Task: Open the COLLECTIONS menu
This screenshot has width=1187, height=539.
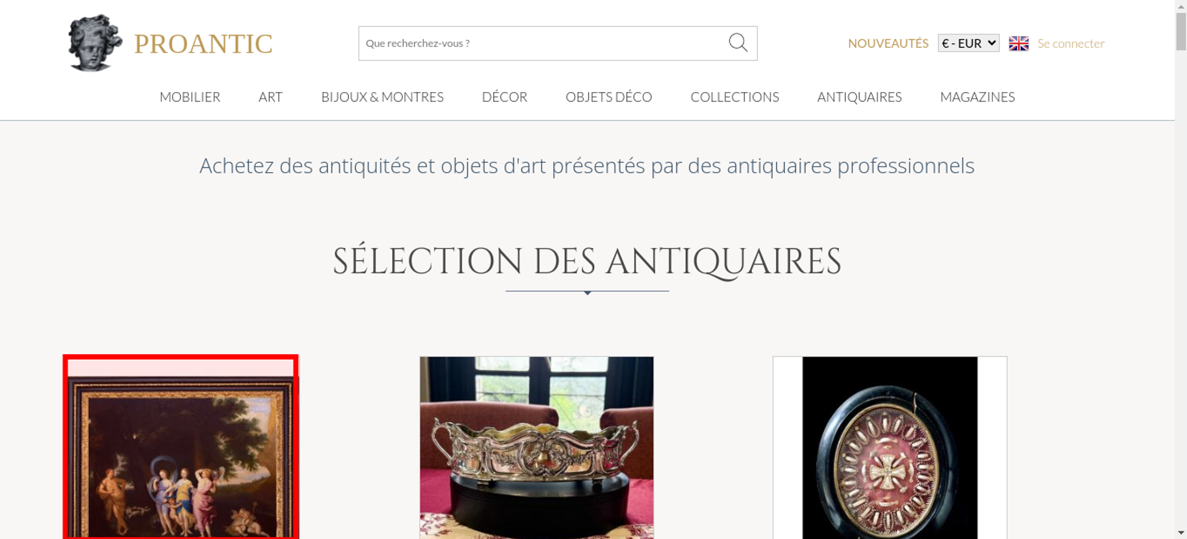Action: [735, 97]
